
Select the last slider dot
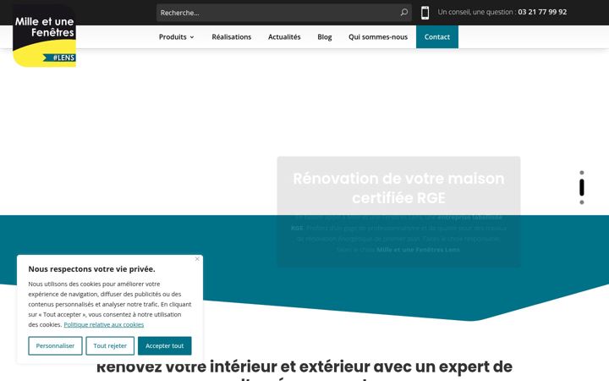(x=582, y=202)
